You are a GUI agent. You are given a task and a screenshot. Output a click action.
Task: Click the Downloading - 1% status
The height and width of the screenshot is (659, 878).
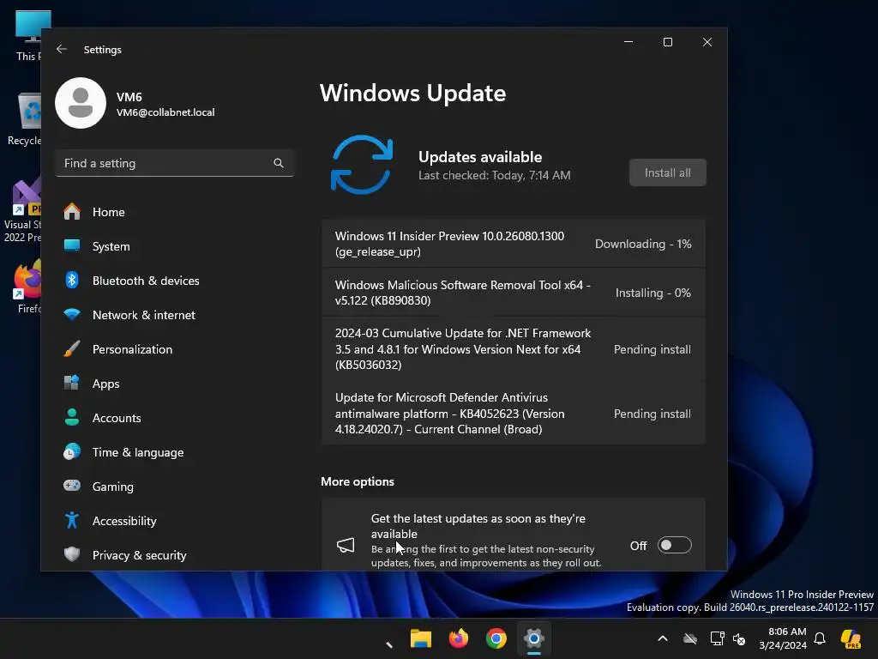(643, 244)
